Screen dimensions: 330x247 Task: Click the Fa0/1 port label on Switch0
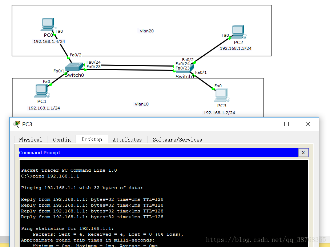[59, 71]
